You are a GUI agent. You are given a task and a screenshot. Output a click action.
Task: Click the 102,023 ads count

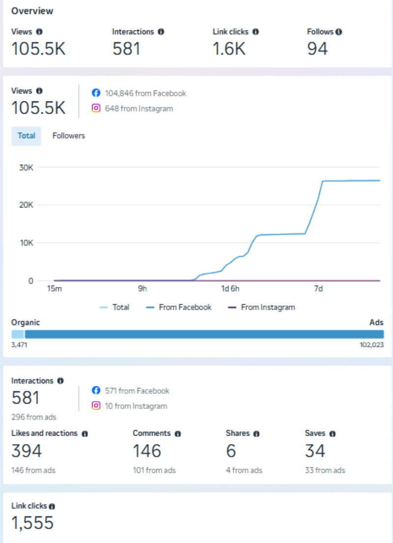click(371, 344)
